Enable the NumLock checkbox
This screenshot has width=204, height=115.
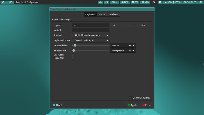(x=73, y=58)
